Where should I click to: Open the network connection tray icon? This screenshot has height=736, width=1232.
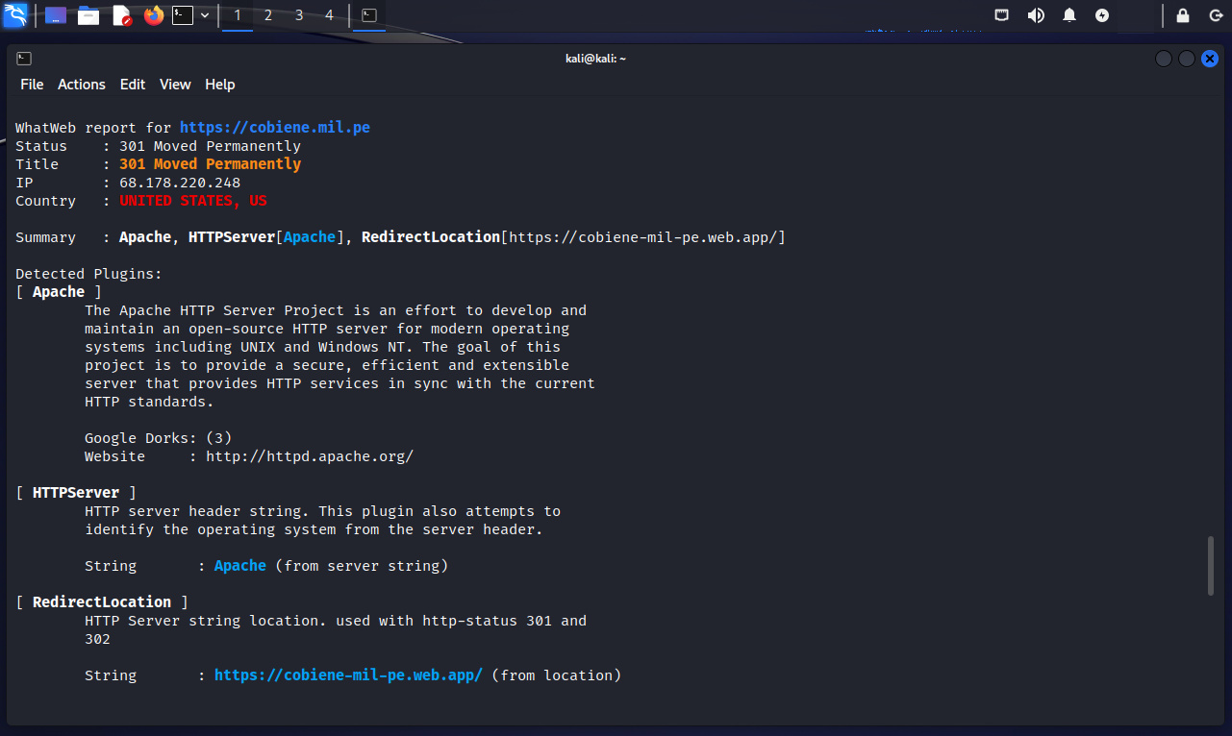(x=1001, y=15)
